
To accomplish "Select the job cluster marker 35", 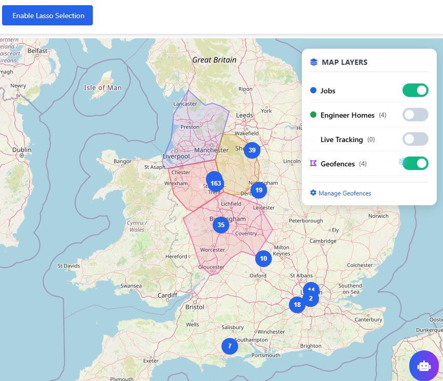I will pyautogui.click(x=221, y=225).
